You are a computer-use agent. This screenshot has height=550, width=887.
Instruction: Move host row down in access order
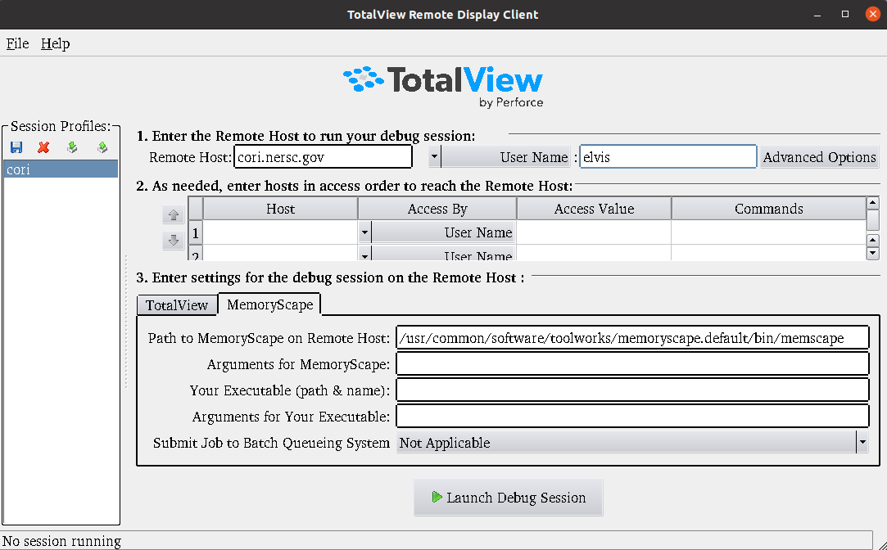click(173, 239)
